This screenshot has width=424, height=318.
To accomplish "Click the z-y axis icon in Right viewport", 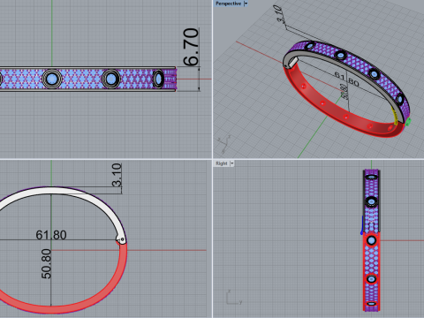I will click(x=234, y=298).
